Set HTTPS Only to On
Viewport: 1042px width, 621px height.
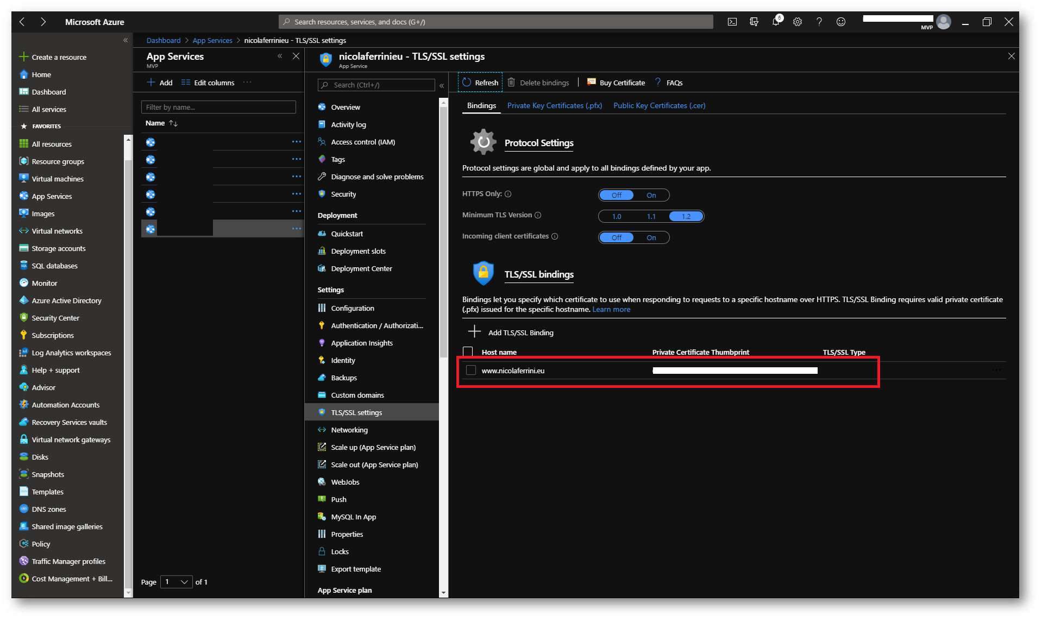pos(651,195)
